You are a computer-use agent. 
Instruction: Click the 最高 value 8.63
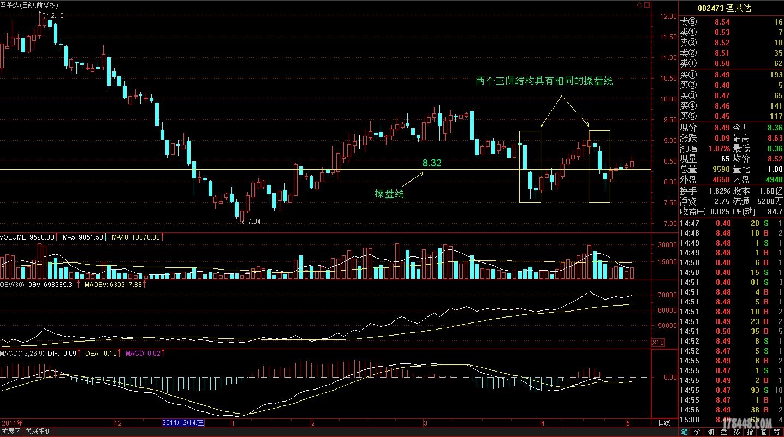click(x=776, y=138)
